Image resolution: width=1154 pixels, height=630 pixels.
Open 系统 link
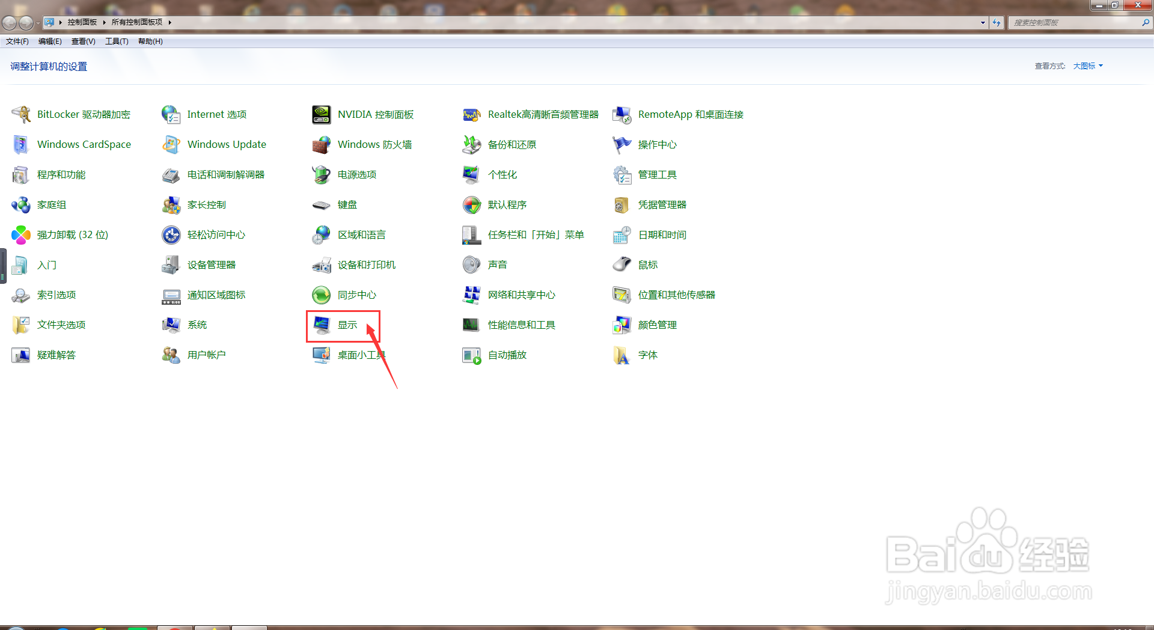point(197,325)
